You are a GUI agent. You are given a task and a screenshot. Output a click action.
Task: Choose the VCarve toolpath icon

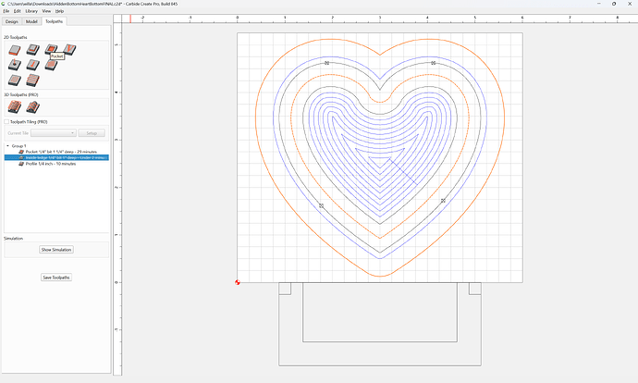click(69, 50)
